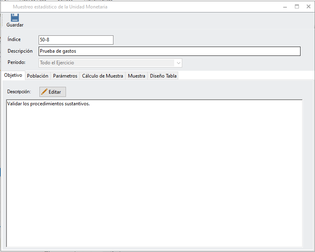Click the Índice label
315x252 pixels.
14,39
